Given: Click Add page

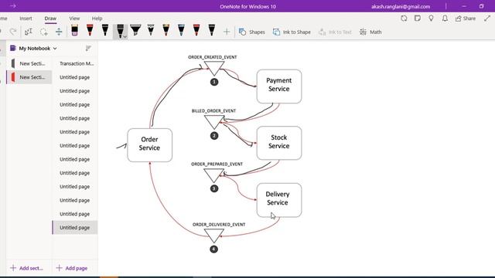Looking at the screenshot, I should pos(72,268).
